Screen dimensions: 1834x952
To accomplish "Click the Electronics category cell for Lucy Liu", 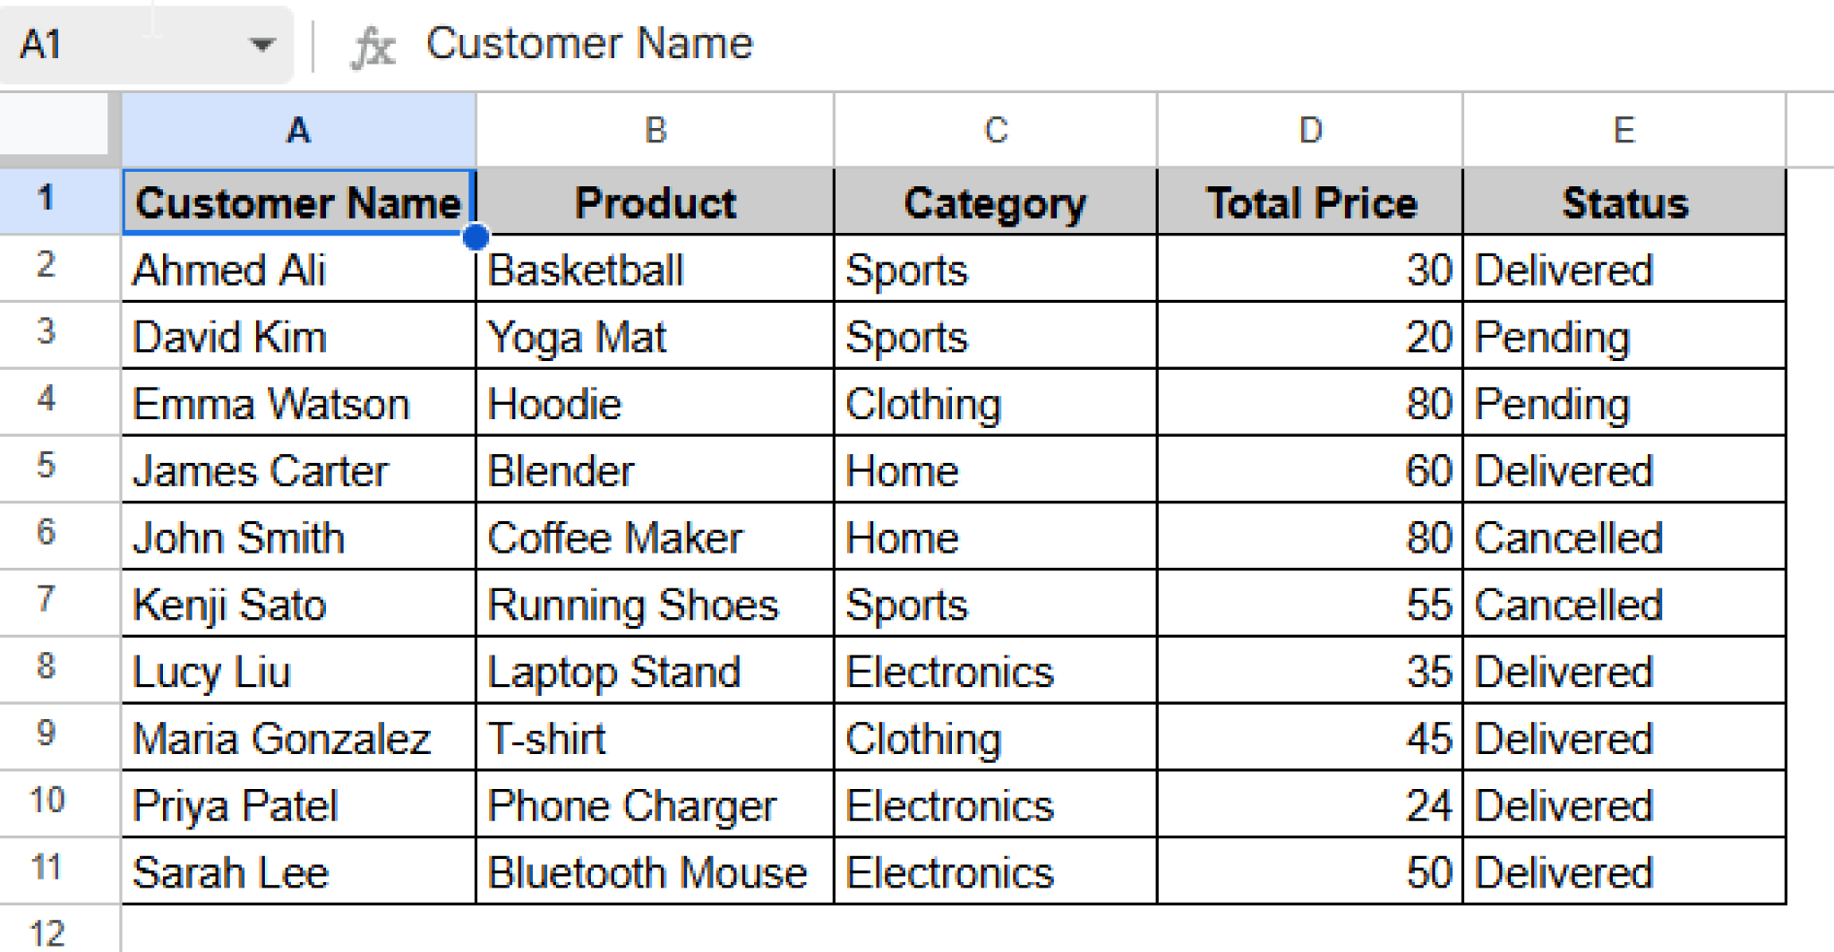I will [992, 670].
